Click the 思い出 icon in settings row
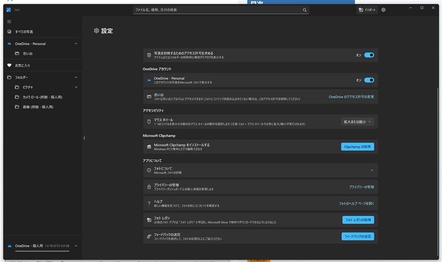The height and width of the screenshot is (262, 442). 149,97
